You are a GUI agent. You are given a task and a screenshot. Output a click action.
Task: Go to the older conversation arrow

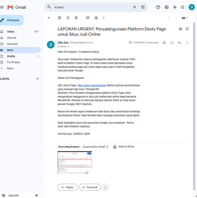coord(176,18)
